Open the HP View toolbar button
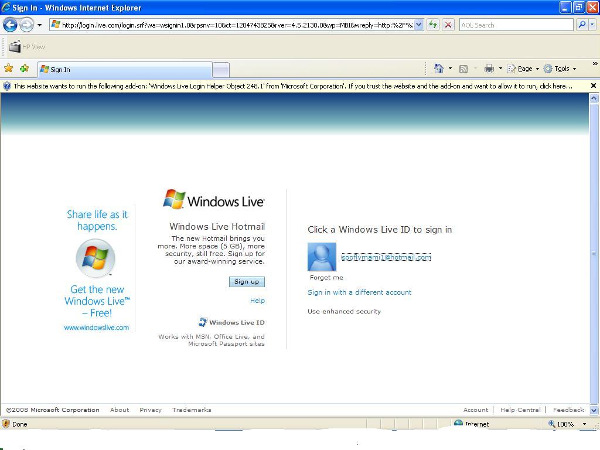 [x=27, y=47]
